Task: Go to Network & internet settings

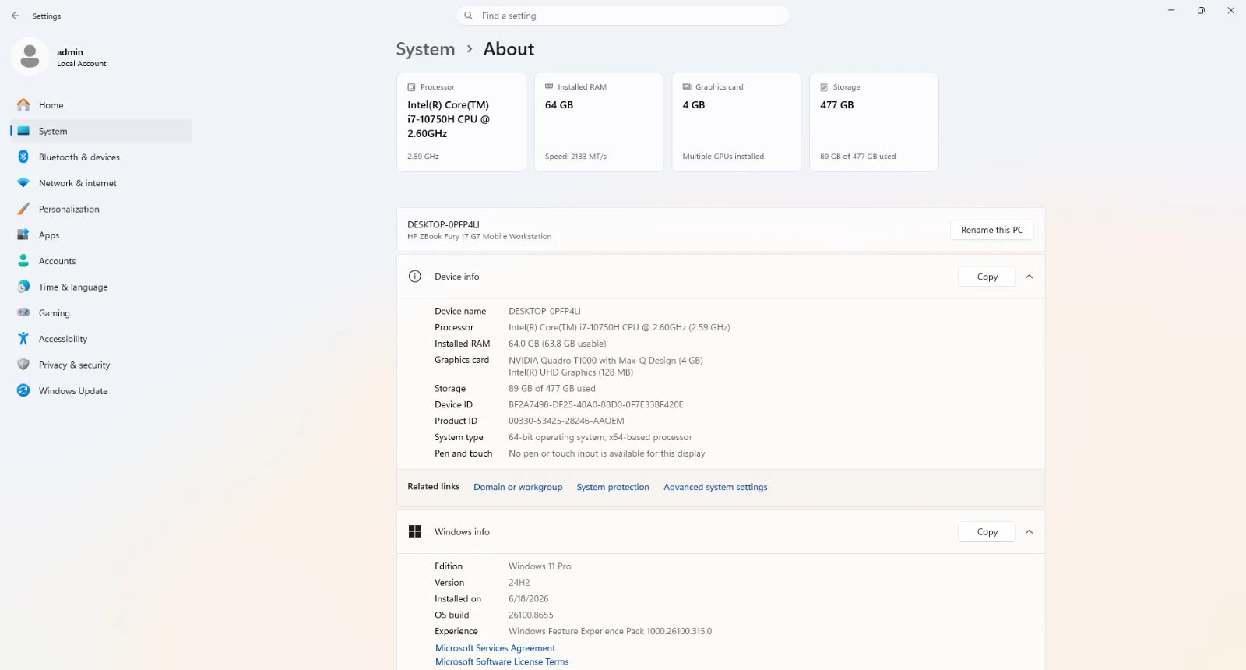Action: (x=101, y=183)
